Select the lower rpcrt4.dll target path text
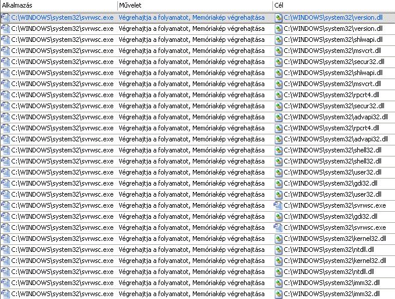This screenshot has height=299, width=395. pos(331,128)
